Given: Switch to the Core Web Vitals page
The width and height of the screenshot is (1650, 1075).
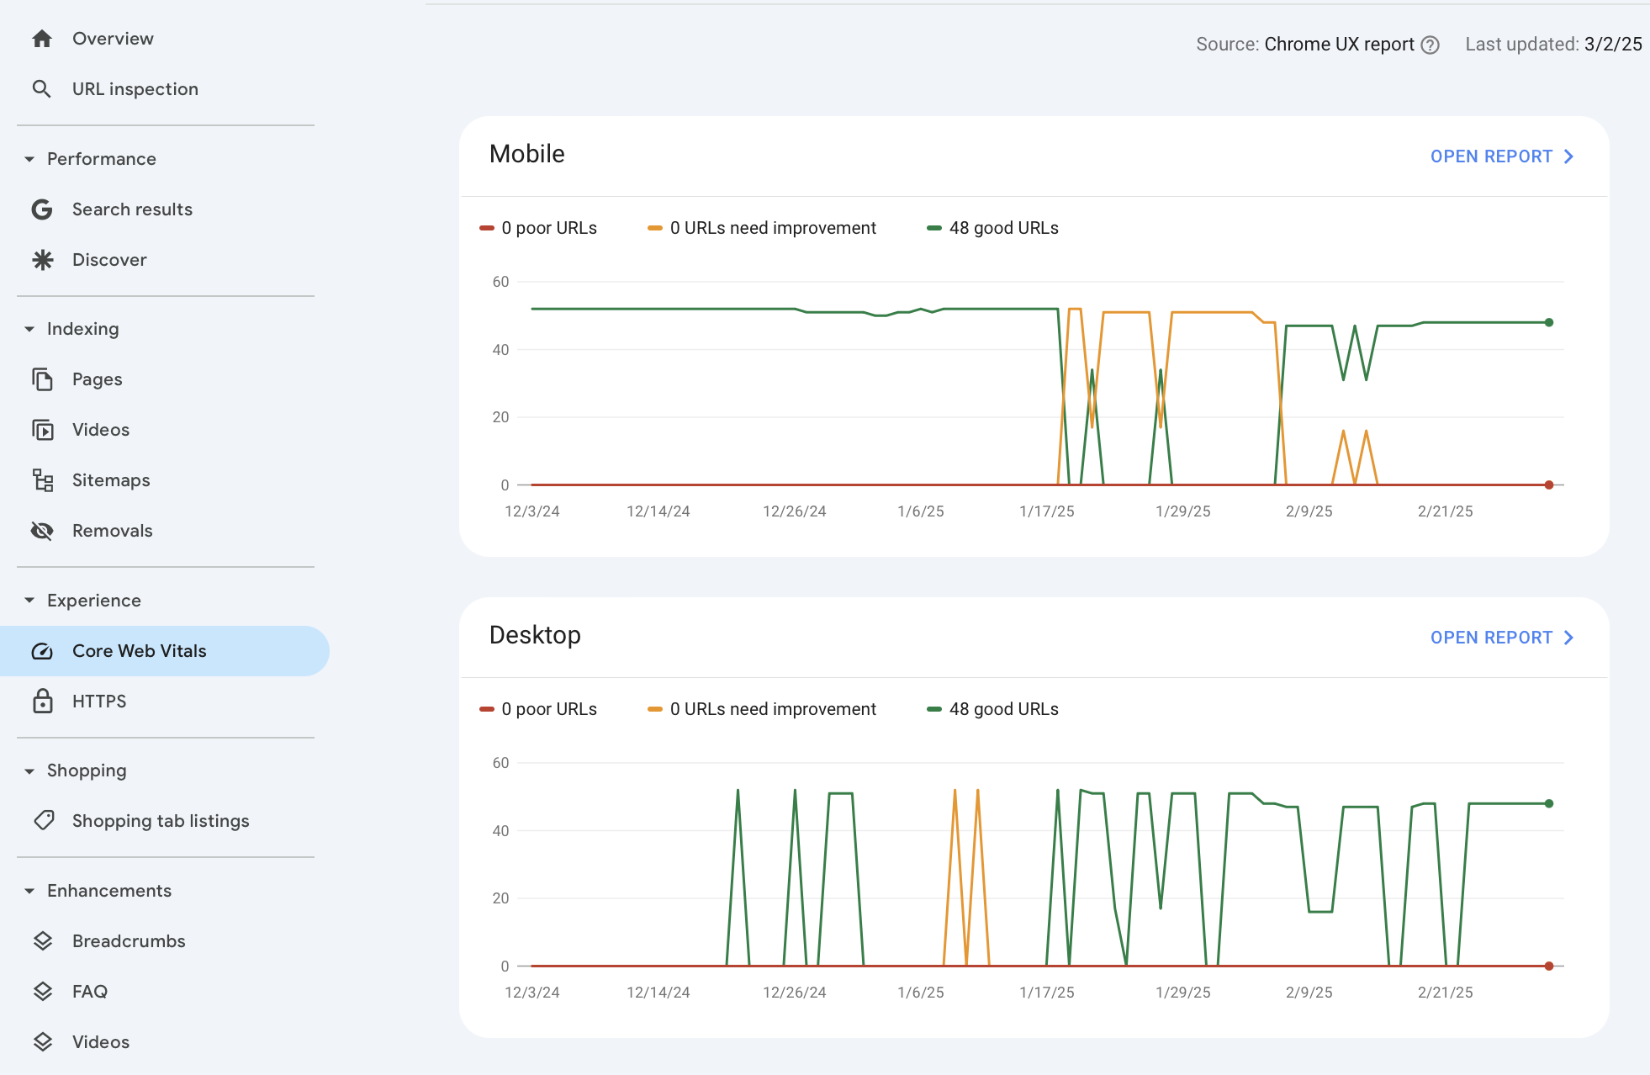Looking at the screenshot, I should click(139, 650).
